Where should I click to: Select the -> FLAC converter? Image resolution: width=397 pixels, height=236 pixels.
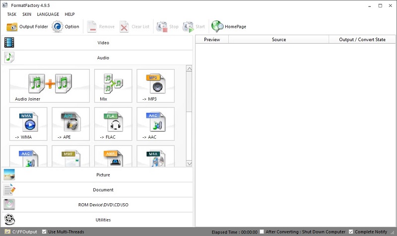[113, 124]
